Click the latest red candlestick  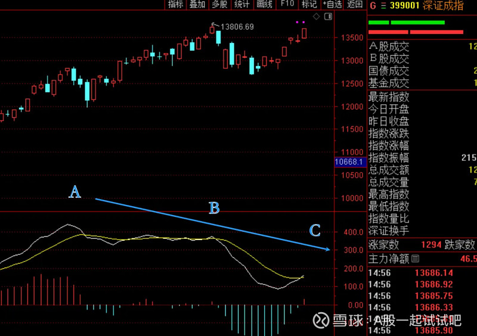pyautogui.click(x=304, y=33)
